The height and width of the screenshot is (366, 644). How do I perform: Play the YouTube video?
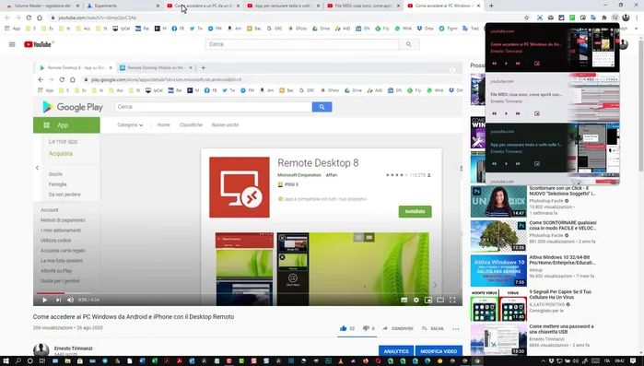click(44, 300)
